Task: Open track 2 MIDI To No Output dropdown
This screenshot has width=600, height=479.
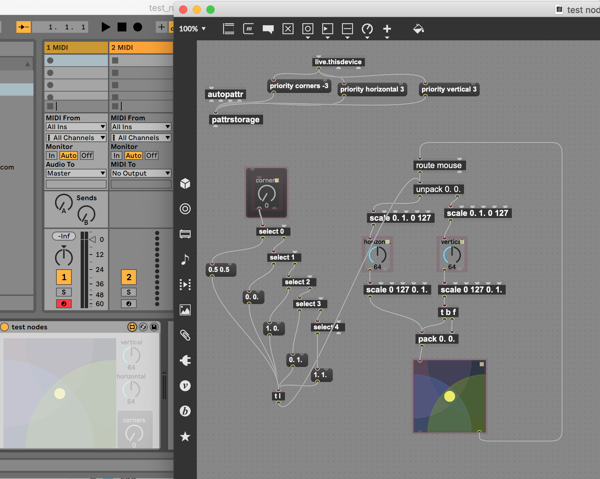Action: tap(141, 173)
